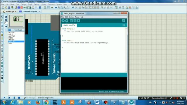
Task: Play the simulation
Action: 4,98
